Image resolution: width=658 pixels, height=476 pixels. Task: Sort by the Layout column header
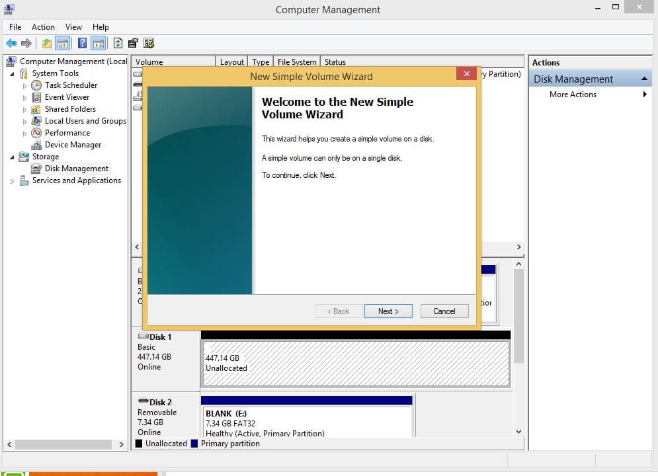tap(231, 61)
